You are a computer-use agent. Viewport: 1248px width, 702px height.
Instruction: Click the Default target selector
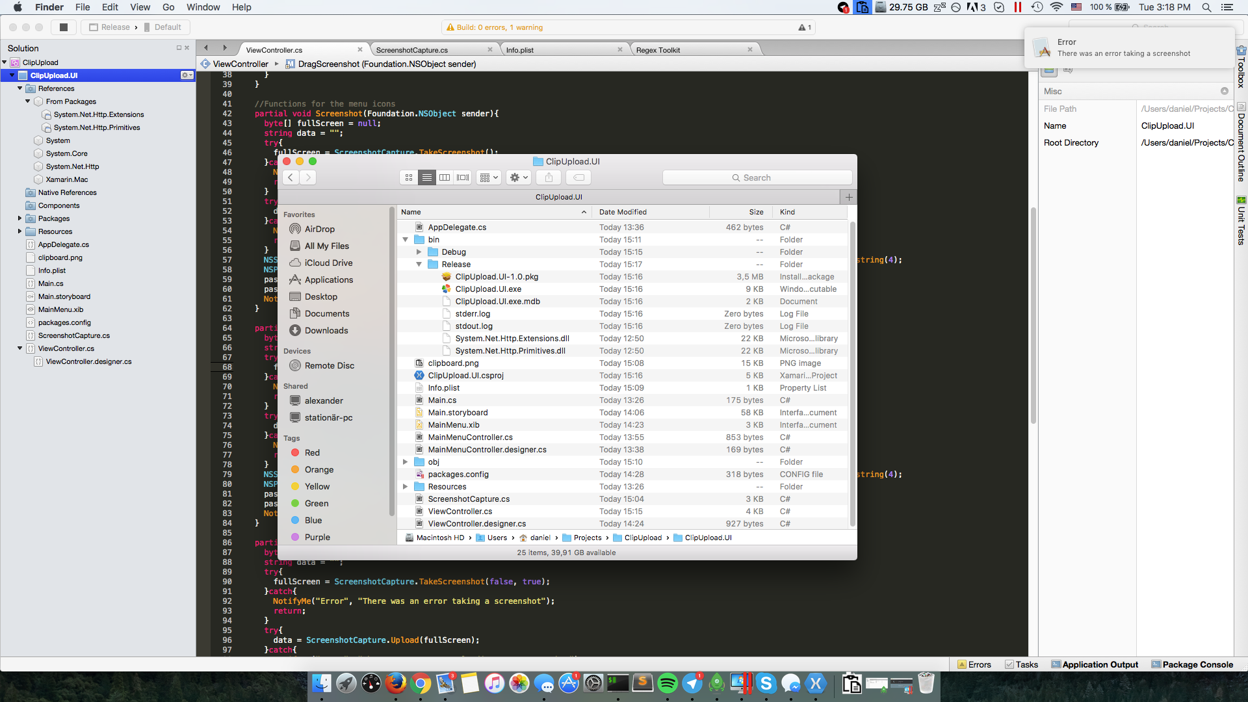(x=162, y=27)
